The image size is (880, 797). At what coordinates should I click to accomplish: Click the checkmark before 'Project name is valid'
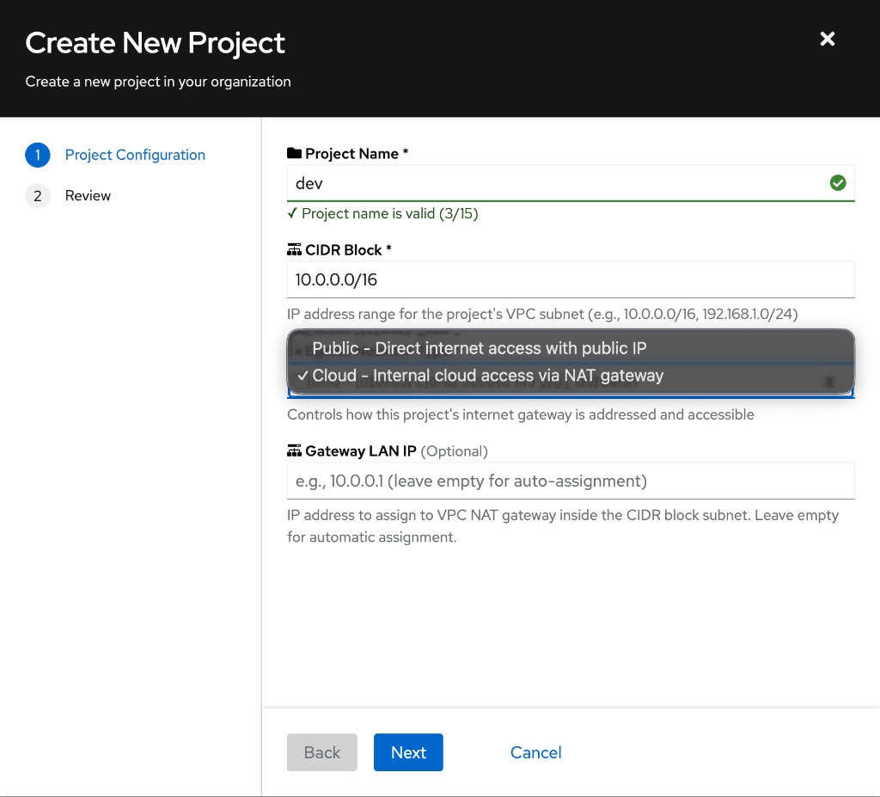click(293, 212)
